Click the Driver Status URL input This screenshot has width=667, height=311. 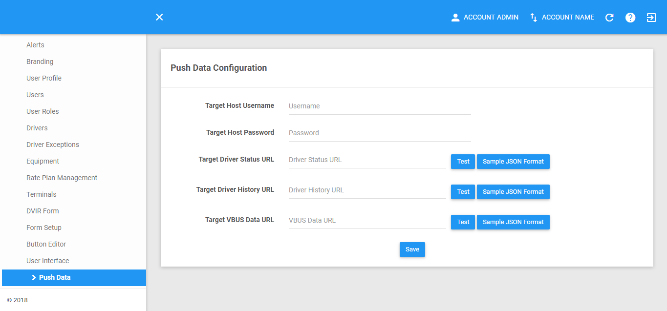tap(367, 160)
